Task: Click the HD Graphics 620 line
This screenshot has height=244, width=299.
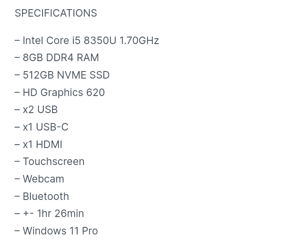Action: [x=63, y=92]
